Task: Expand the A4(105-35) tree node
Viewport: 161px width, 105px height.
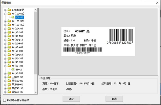Action: click(x=5, y=25)
